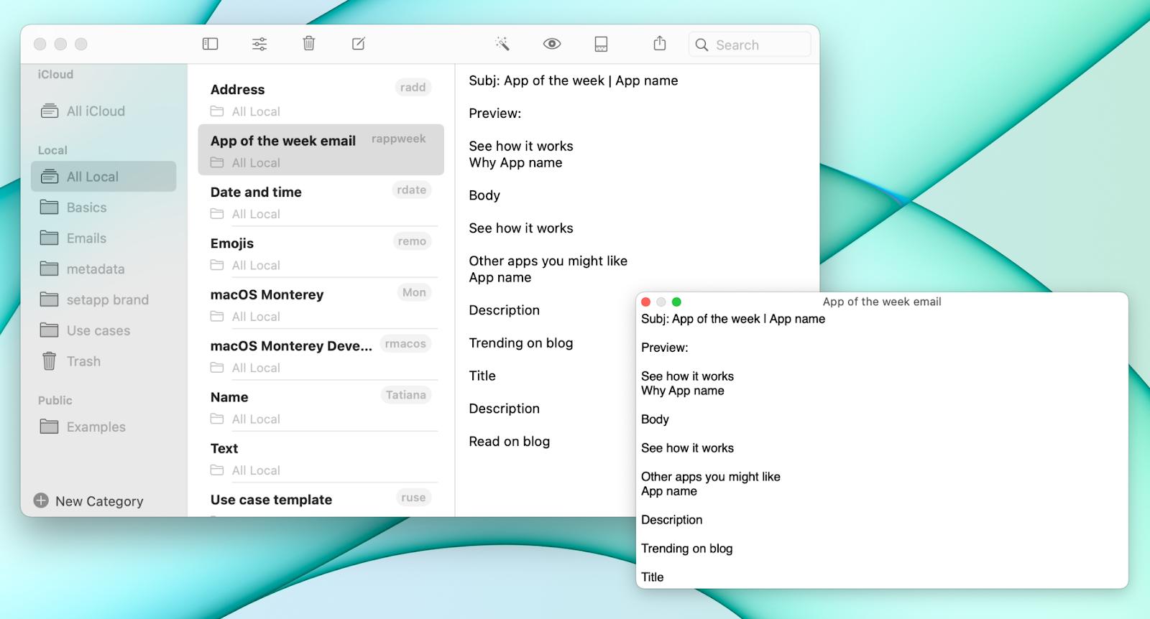Select the Emojis snippet
The height and width of the screenshot is (619, 1150).
coord(321,253)
